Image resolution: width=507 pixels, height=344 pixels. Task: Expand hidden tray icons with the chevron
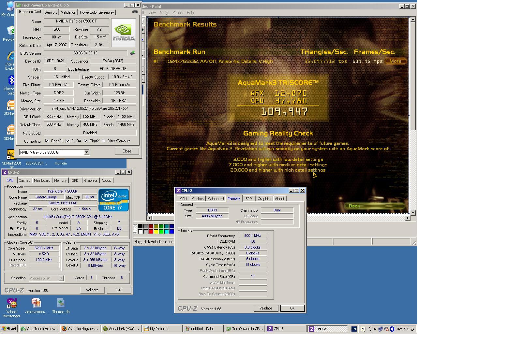375,329
